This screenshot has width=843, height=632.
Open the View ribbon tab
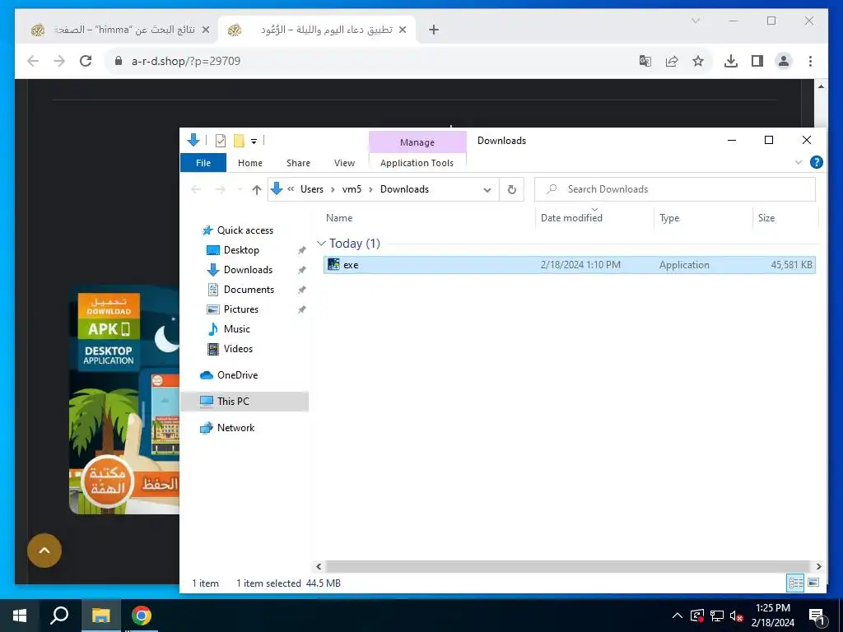[x=344, y=163]
